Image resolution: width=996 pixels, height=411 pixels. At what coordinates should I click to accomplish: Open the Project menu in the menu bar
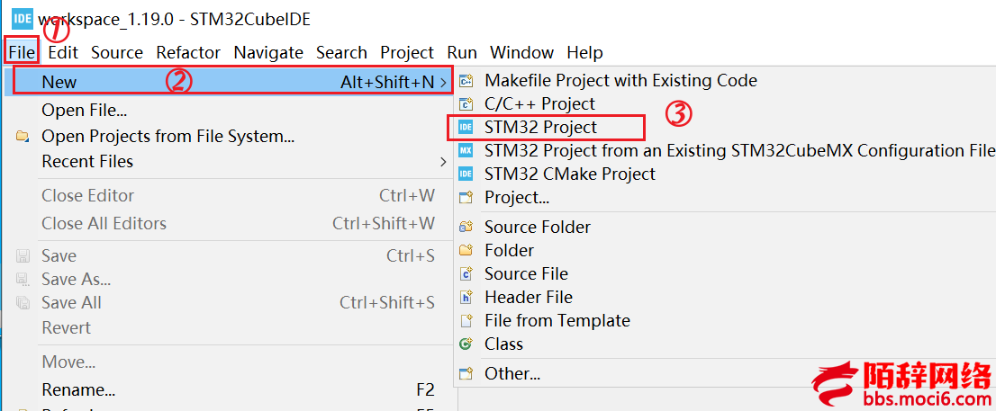click(406, 52)
